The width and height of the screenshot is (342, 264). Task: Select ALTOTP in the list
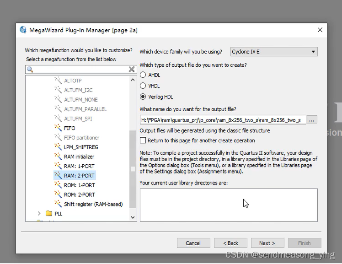[73, 81]
